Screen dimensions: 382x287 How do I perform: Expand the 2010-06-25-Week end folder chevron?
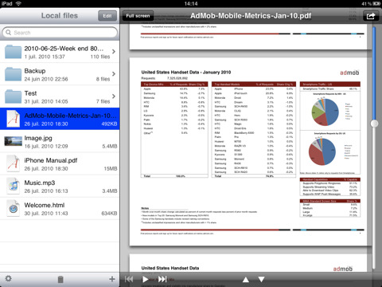pos(114,51)
